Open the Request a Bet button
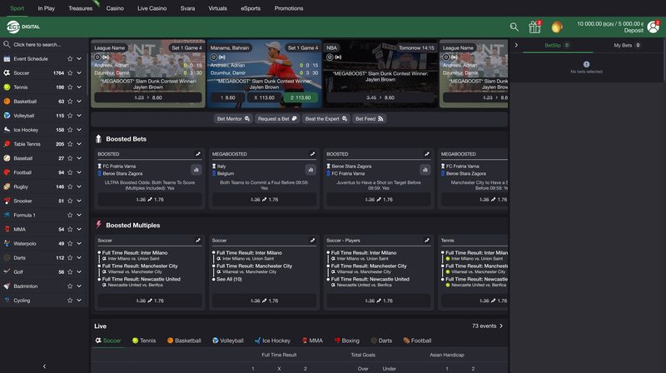Image resolution: width=666 pixels, height=373 pixels. tap(277, 119)
